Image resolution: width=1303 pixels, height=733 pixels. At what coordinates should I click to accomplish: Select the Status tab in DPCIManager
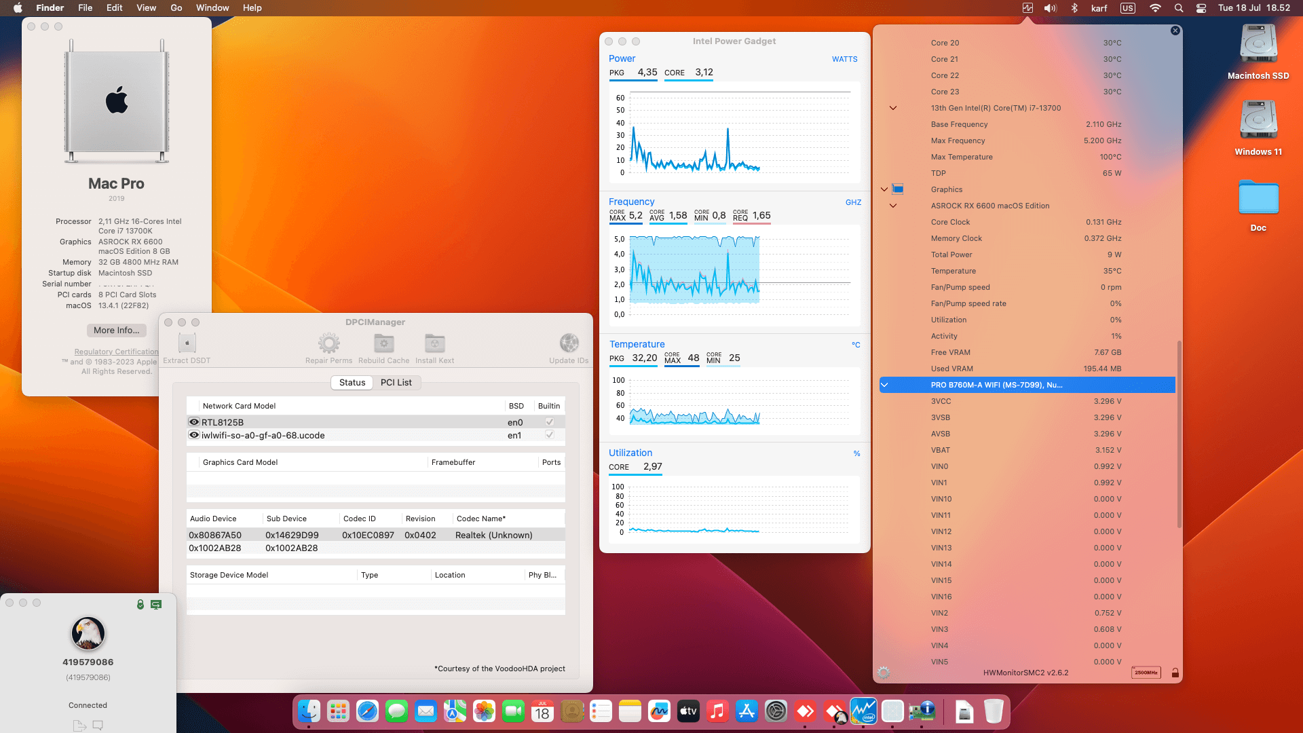click(x=352, y=383)
